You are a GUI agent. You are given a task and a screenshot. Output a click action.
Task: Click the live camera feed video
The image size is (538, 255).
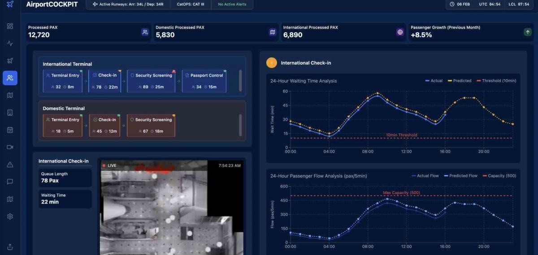[171, 208]
